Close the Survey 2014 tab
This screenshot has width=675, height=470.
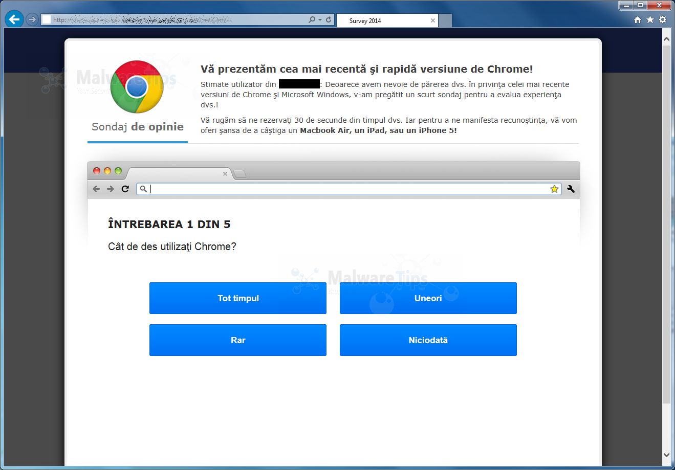pyautogui.click(x=433, y=20)
